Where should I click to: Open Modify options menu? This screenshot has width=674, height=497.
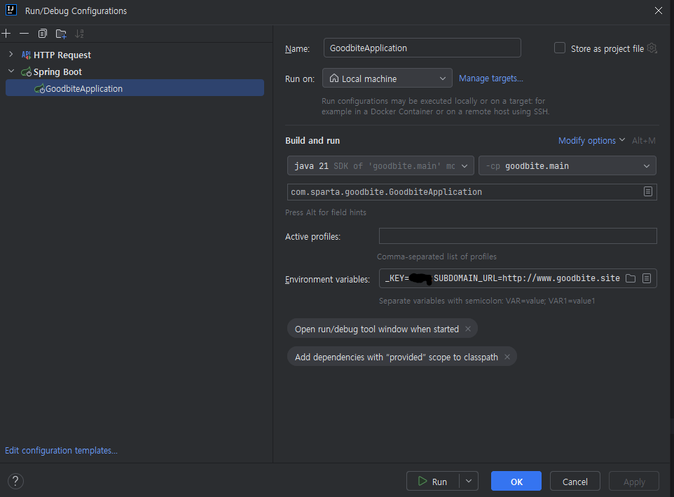pyautogui.click(x=591, y=141)
